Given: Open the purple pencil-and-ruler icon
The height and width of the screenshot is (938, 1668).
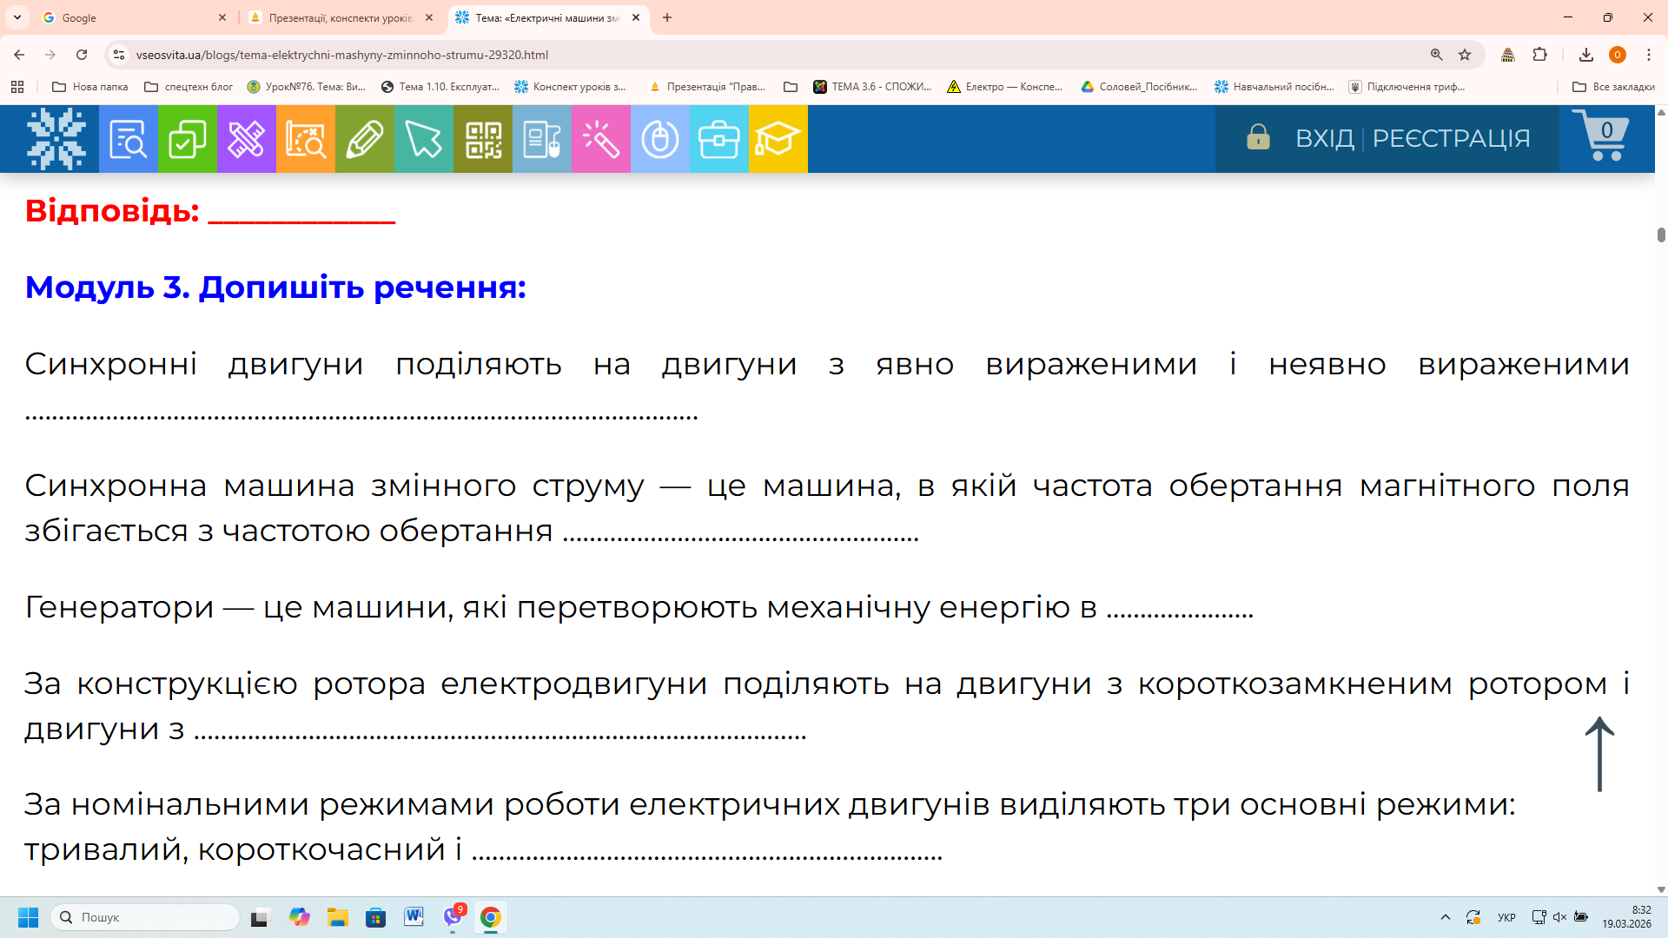Looking at the screenshot, I should (x=246, y=139).
